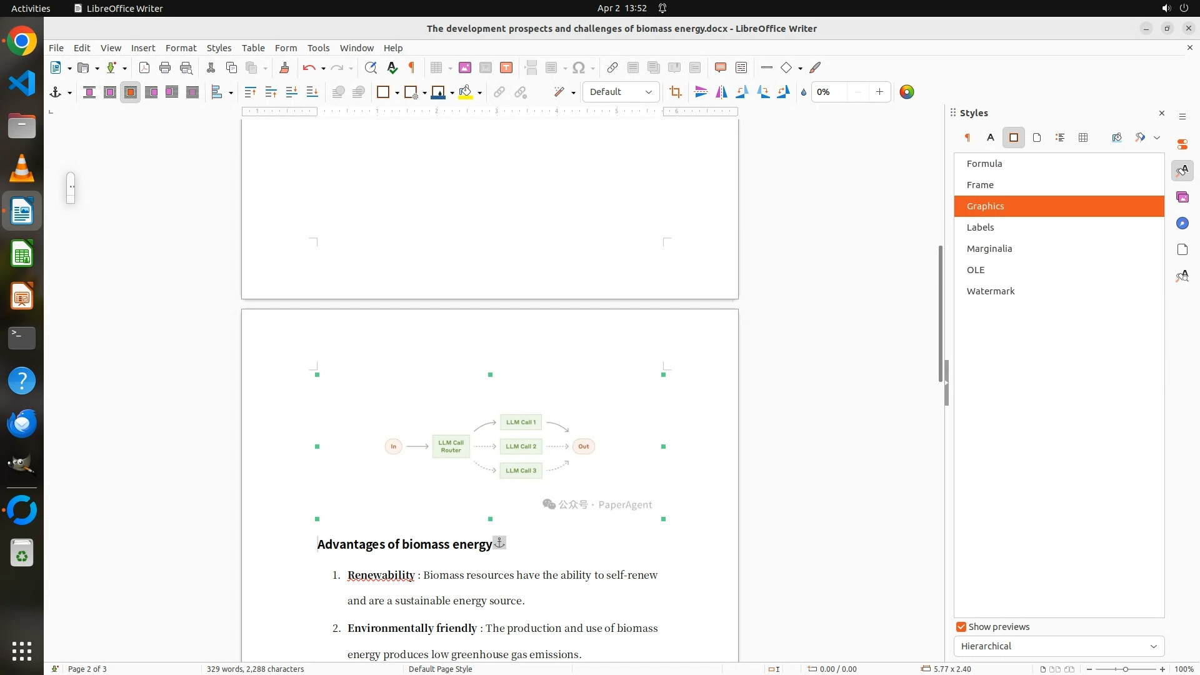This screenshot has height=675, width=1200.
Task: Expand anchor type dropdown arrow
Action: pos(69,92)
